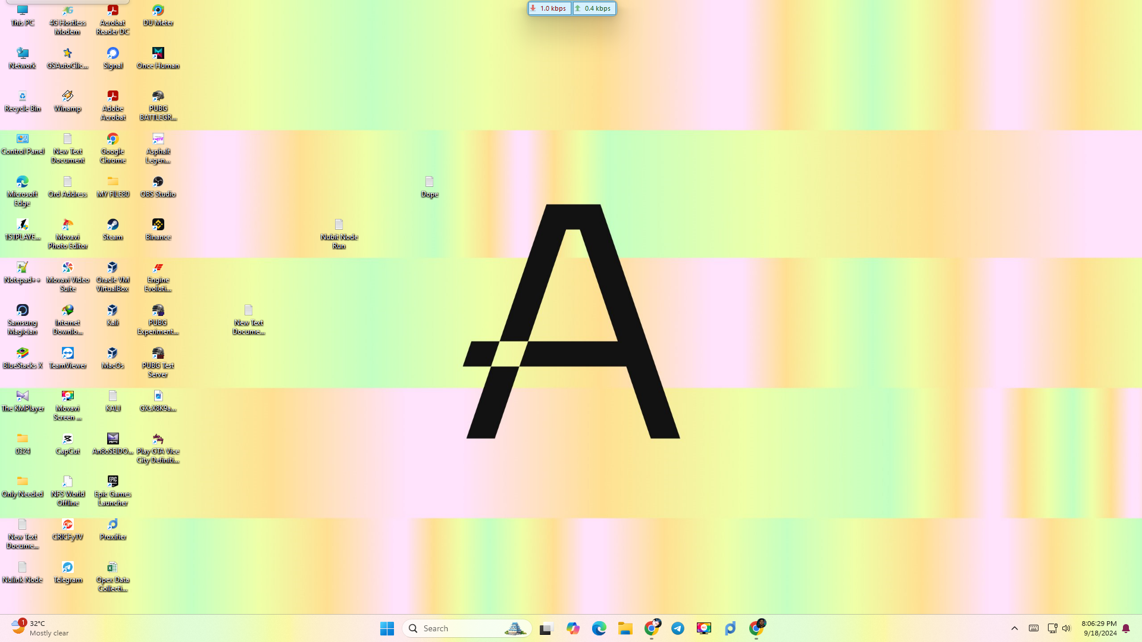1142x642 pixels.
Task: Open the Windows Start menu
Action: (x=387, y=628)
